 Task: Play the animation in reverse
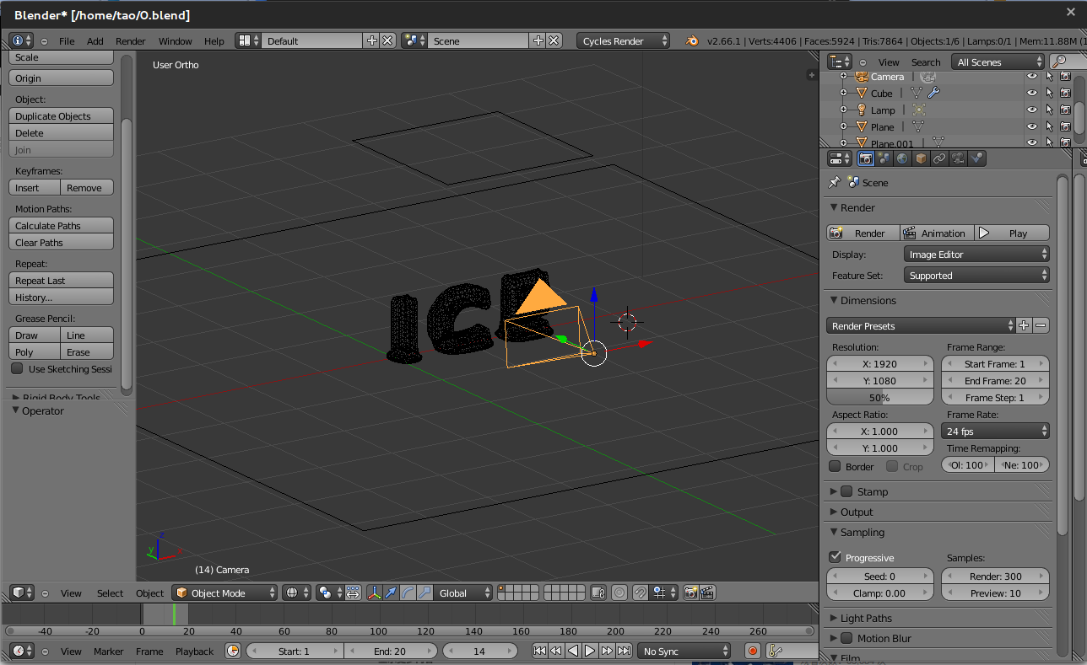(x=573, y=651)
